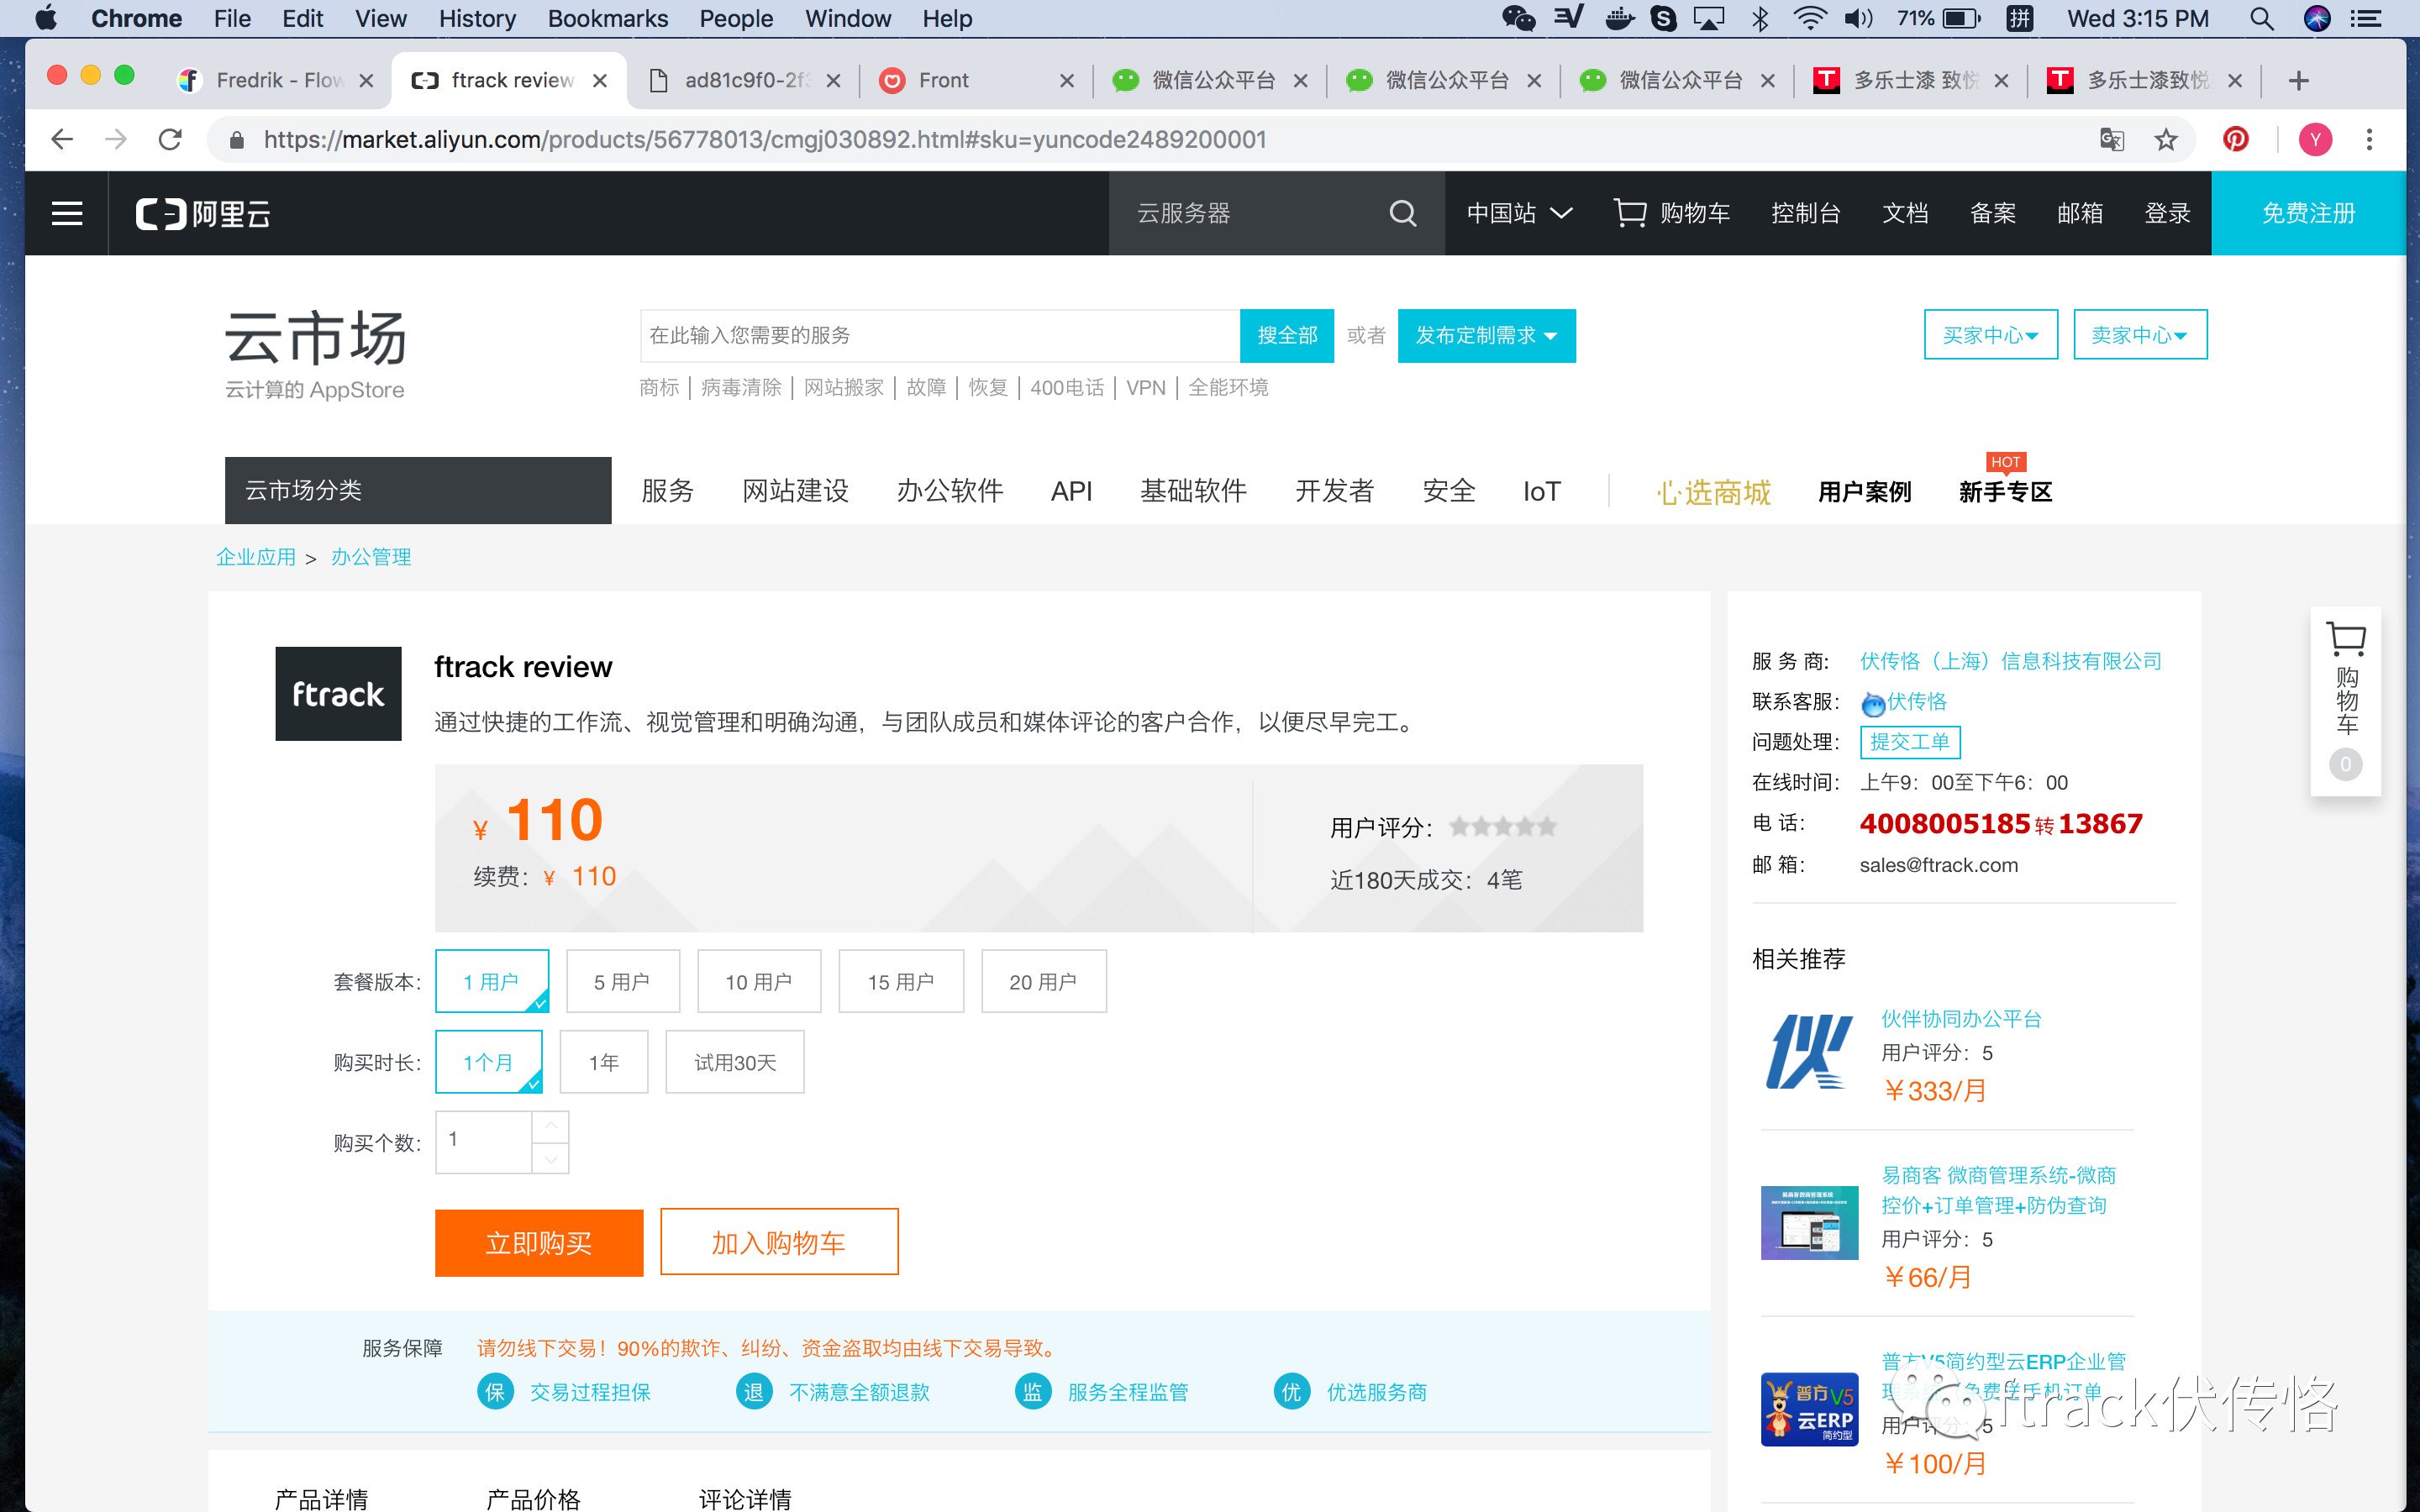Click the 加入购物车 add to cart button

(779, 1243)
